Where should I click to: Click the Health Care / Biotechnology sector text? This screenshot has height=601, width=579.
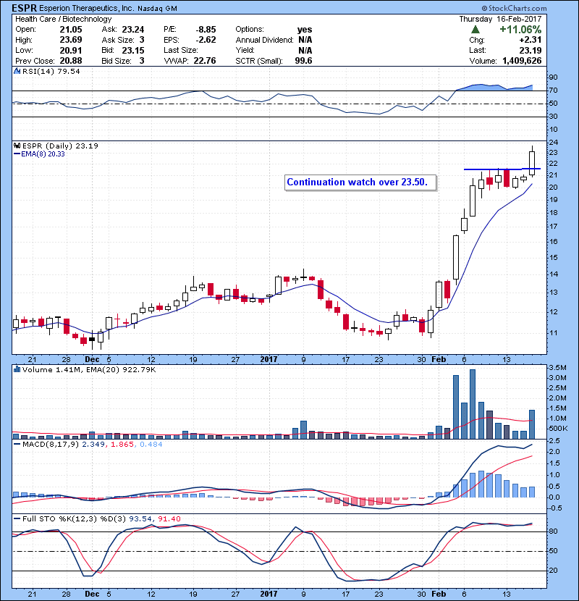(x=63, y=19)
